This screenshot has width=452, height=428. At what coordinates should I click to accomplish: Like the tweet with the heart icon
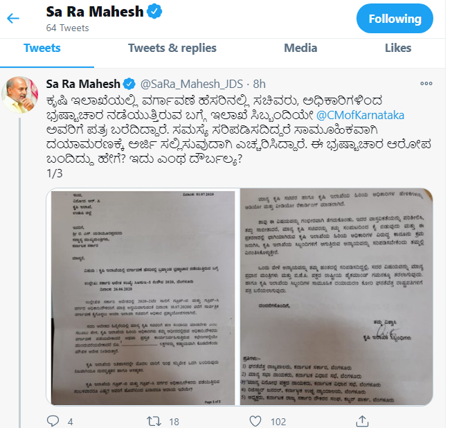pos(255,421)
